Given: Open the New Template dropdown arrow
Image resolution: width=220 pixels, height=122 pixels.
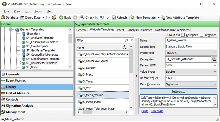Looking at the screenshot, I should pos(159,18).
